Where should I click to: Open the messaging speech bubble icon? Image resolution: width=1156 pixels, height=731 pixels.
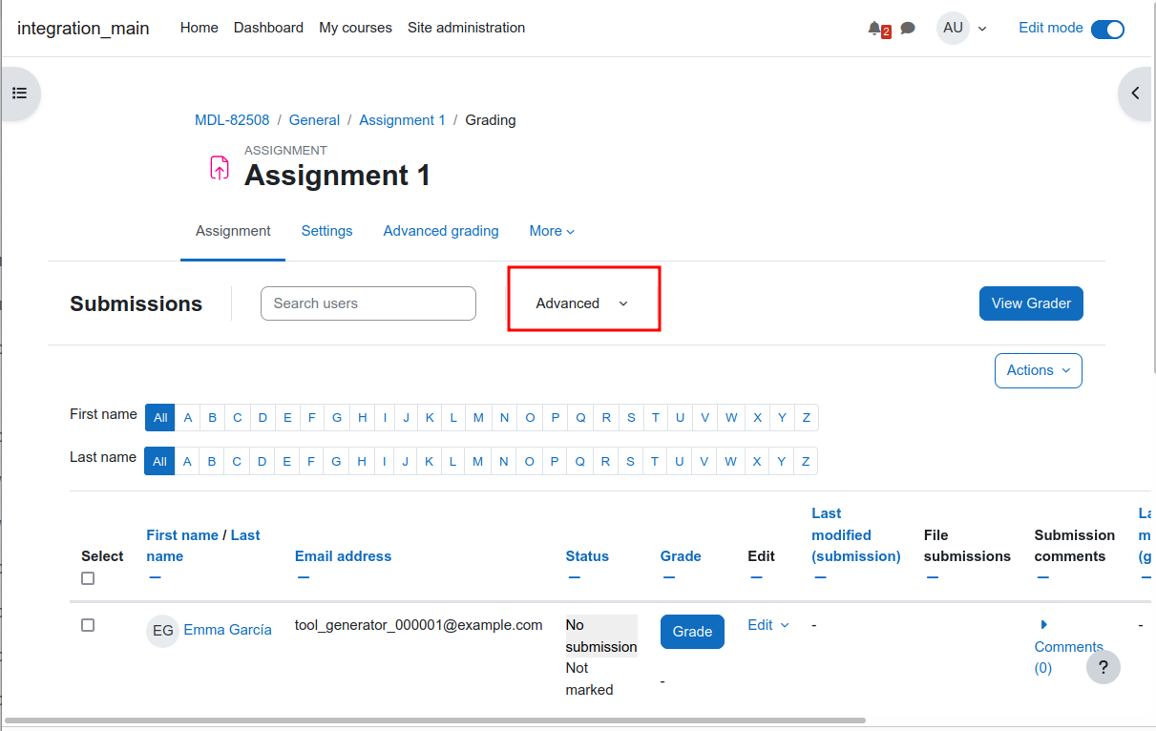click(x=908, y=29)
